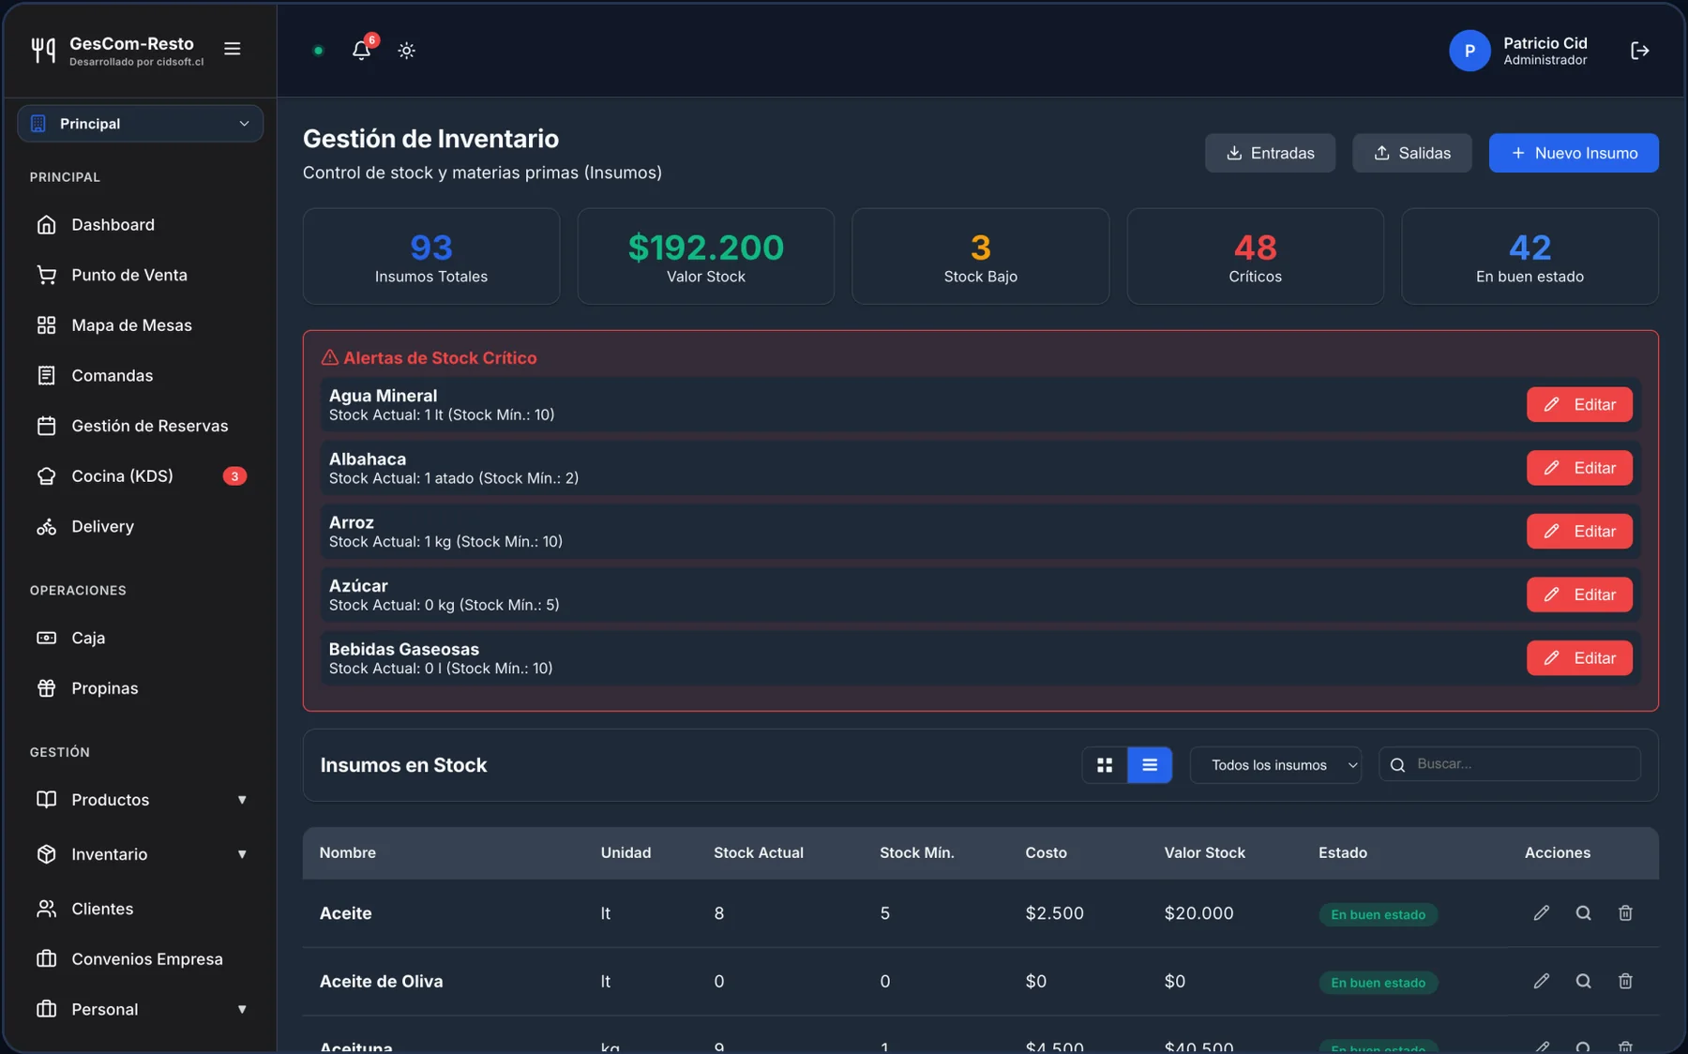1688x1054 pixels.
Task: Toggle the light/dark theme sun icon
Action: click(406, 51)
